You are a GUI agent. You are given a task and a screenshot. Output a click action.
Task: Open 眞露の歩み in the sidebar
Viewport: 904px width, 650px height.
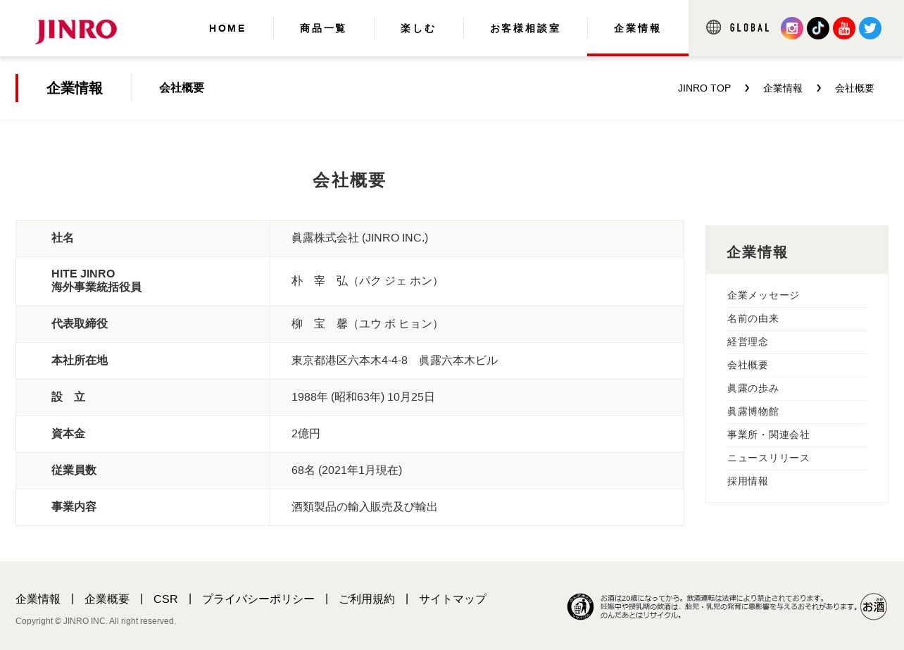coord(753,389)
